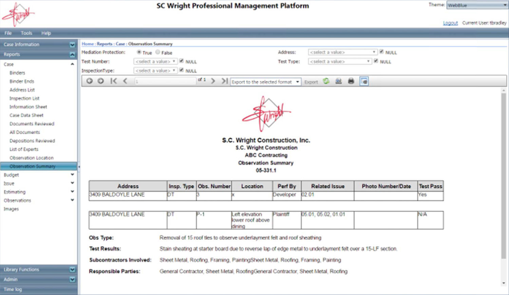Open Observation Location report

point(32,158)
